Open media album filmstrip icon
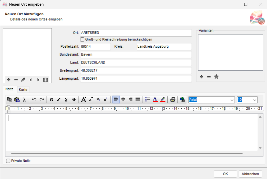The height and width of the screenshot is (179, 267). click(x=45, y=80)
